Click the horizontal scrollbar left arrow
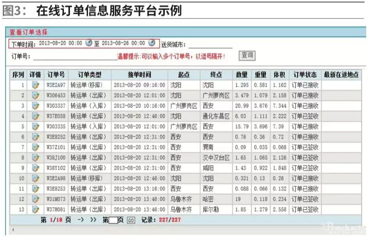Viewport: 369px width, 237px height. pyautogui.click(x=13, y=230)
